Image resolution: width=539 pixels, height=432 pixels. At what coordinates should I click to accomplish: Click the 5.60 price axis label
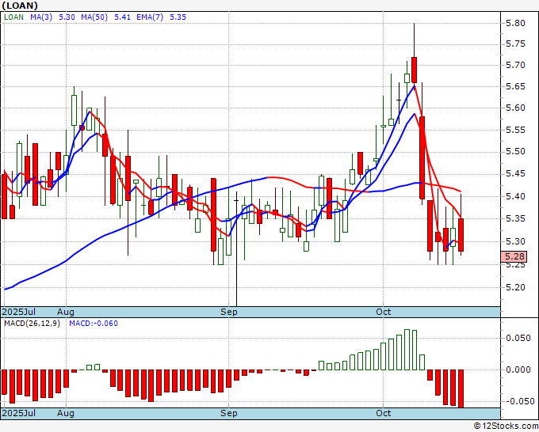click(516, 108)
